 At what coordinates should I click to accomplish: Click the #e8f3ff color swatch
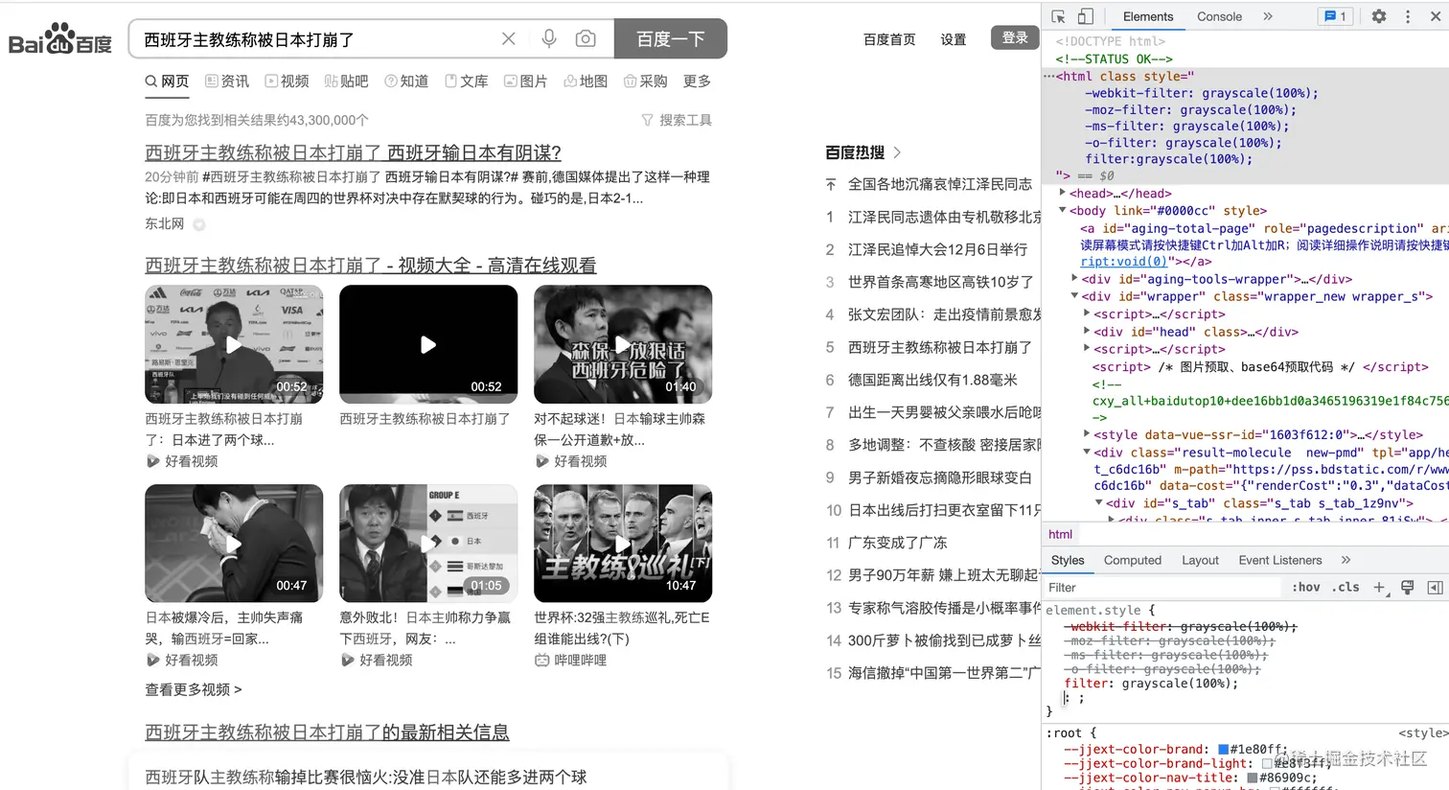pos(1267,764)
